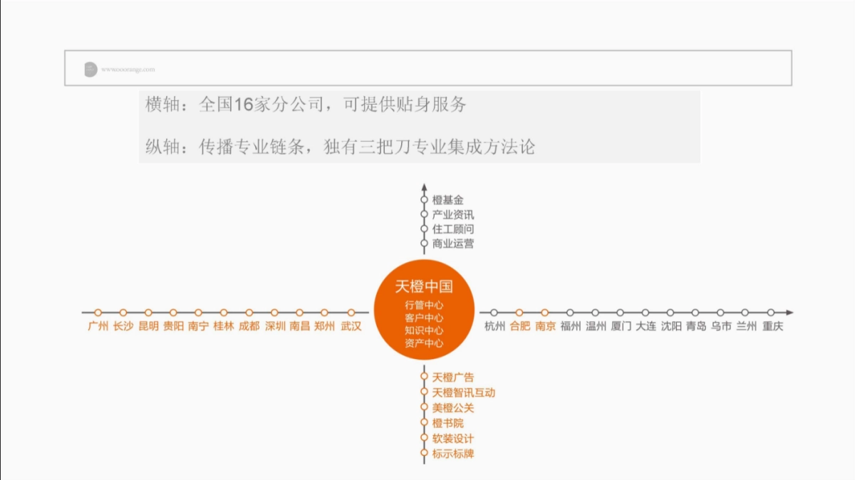Select the 标示标牌 node circle
The image size is (855, 480).
click(x=424, y=452)
